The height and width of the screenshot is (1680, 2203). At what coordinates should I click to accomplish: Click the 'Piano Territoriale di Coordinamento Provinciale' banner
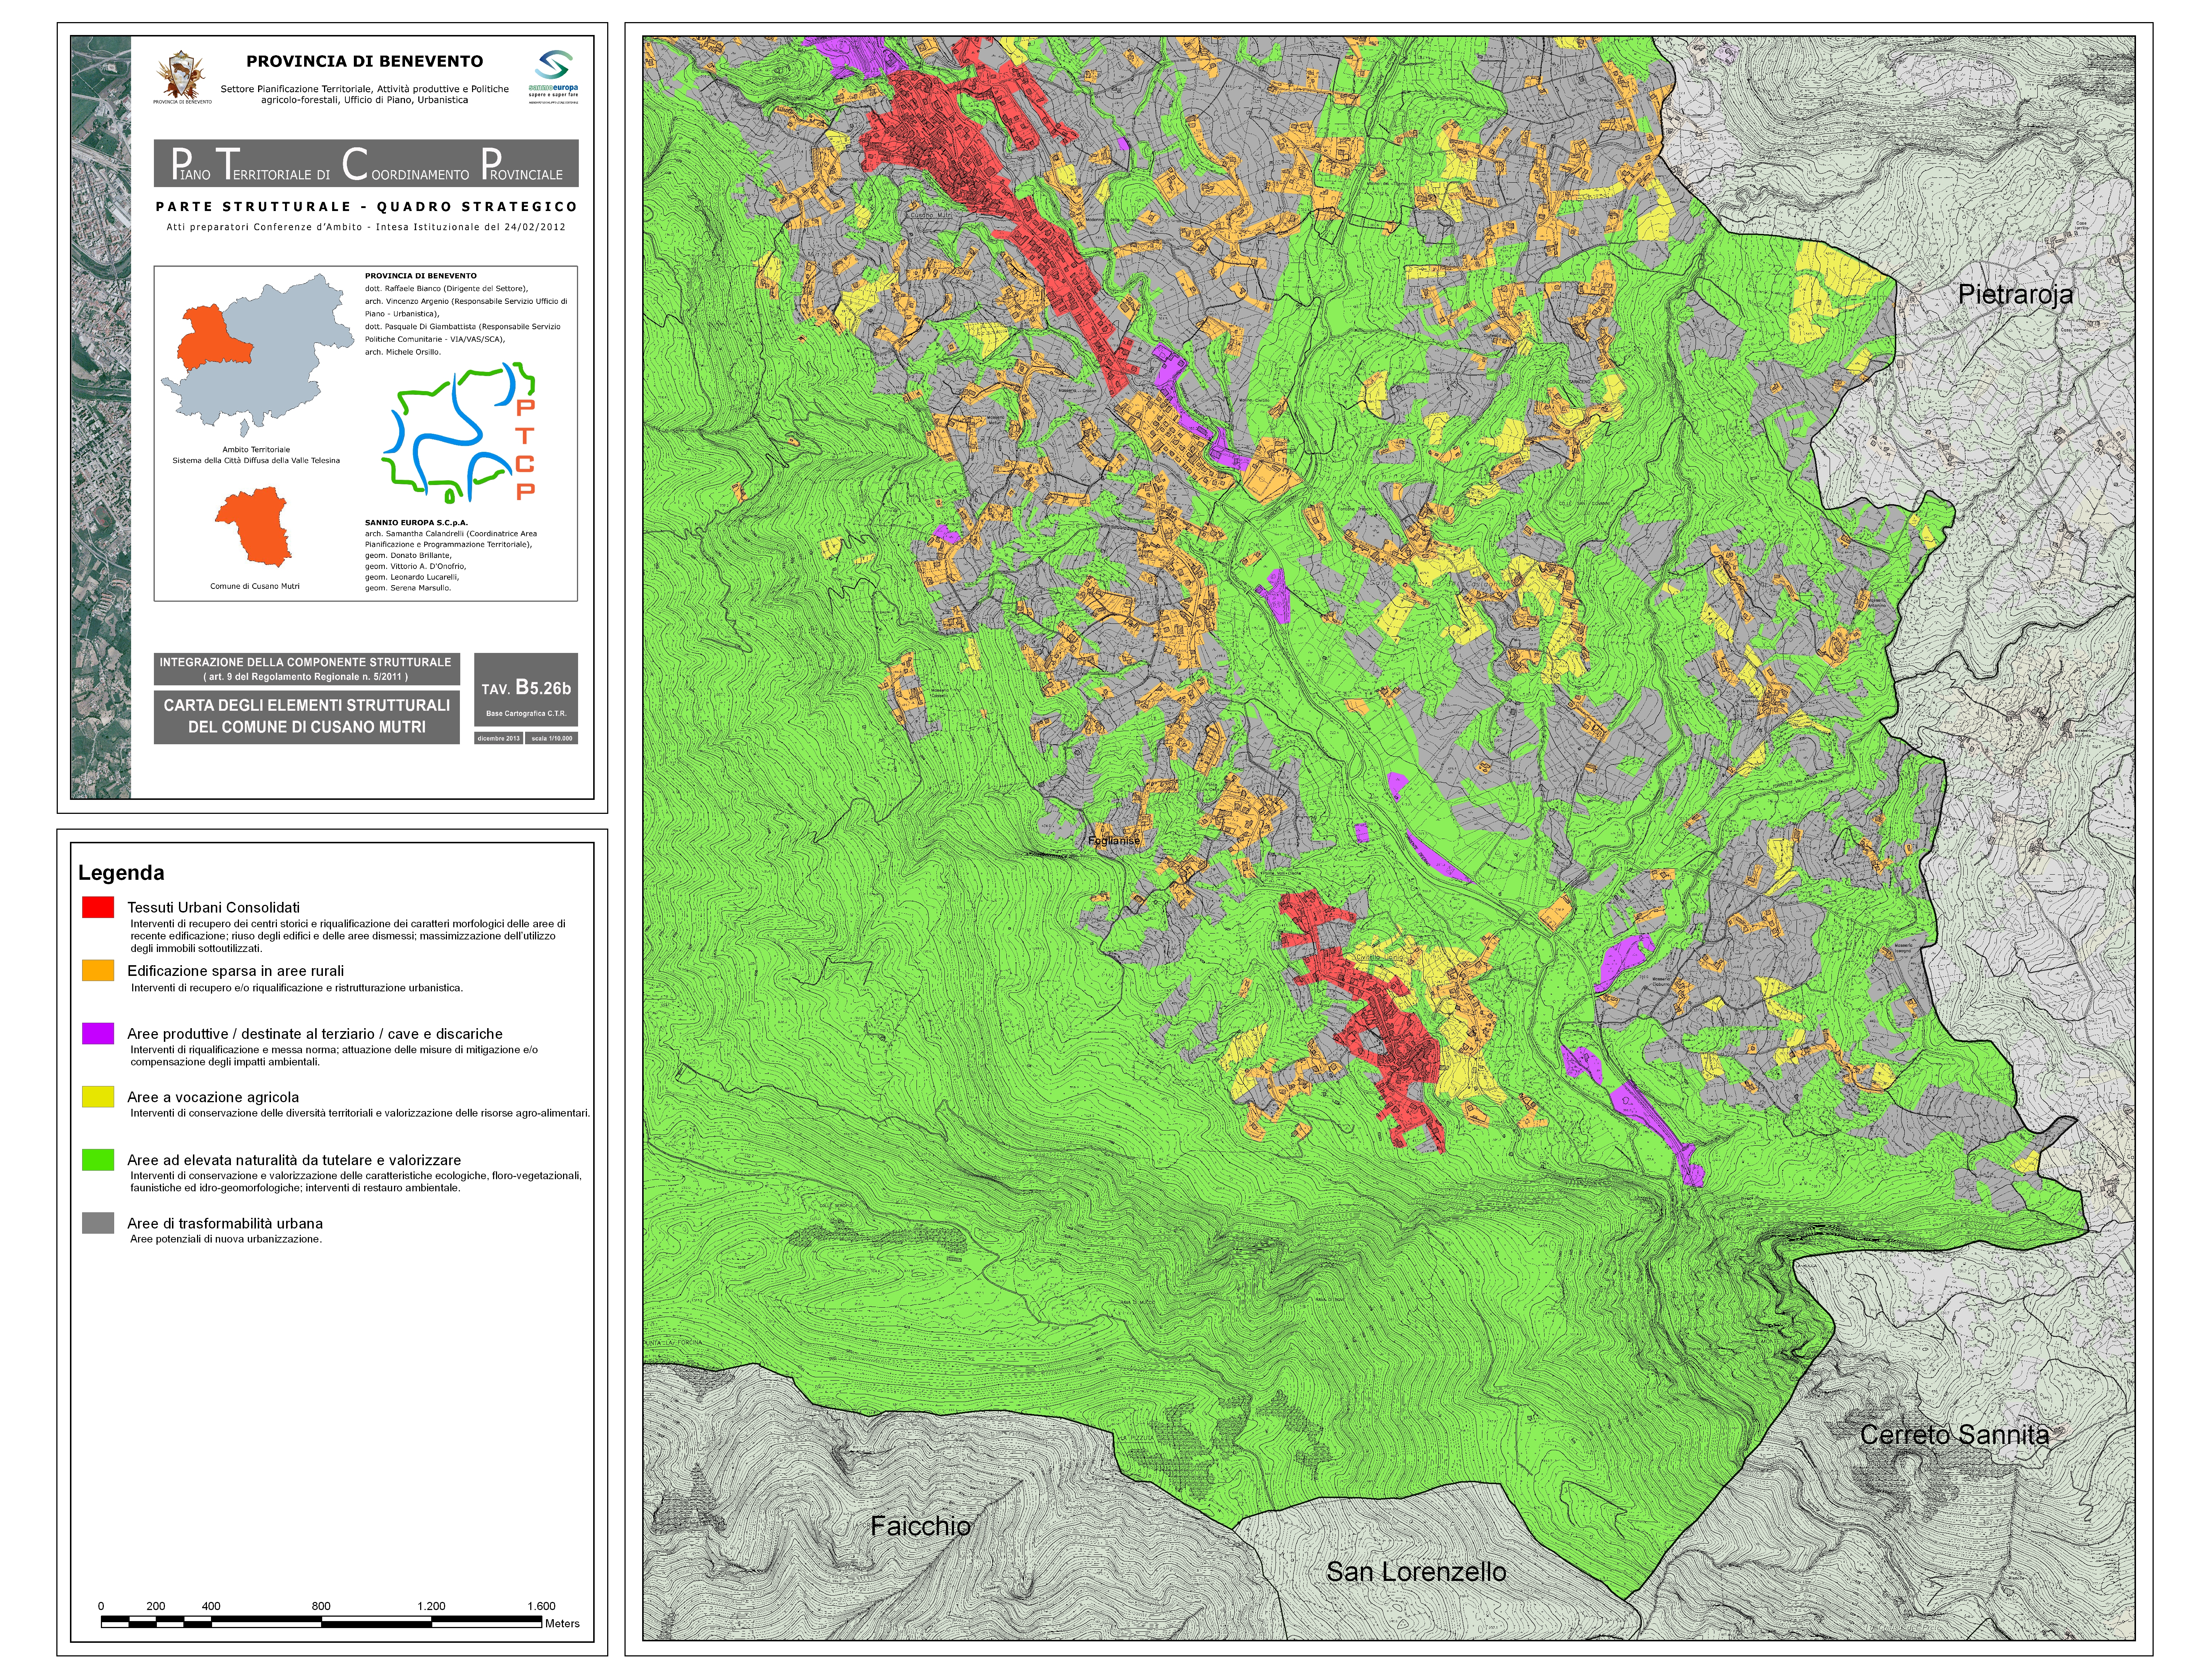(x=366, y=163)
